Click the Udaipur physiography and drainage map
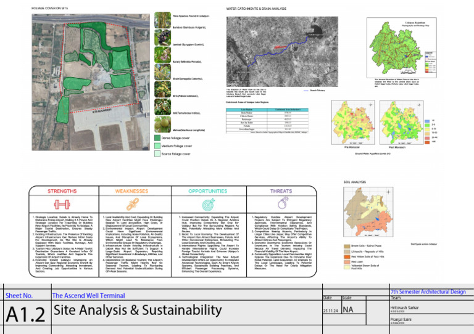Viewport: 474px width, 334px height. pos(401,47)
